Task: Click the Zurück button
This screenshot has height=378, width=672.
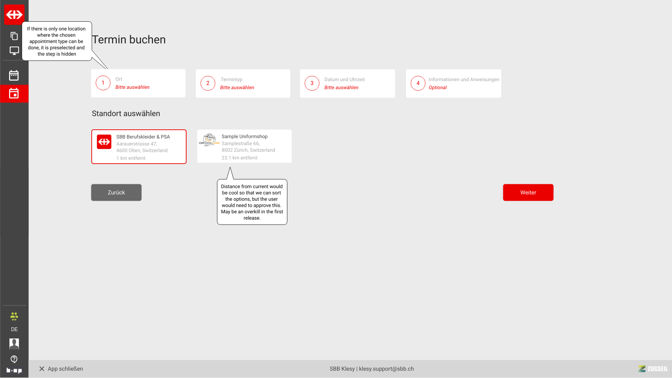Action: tap(116, 193)
